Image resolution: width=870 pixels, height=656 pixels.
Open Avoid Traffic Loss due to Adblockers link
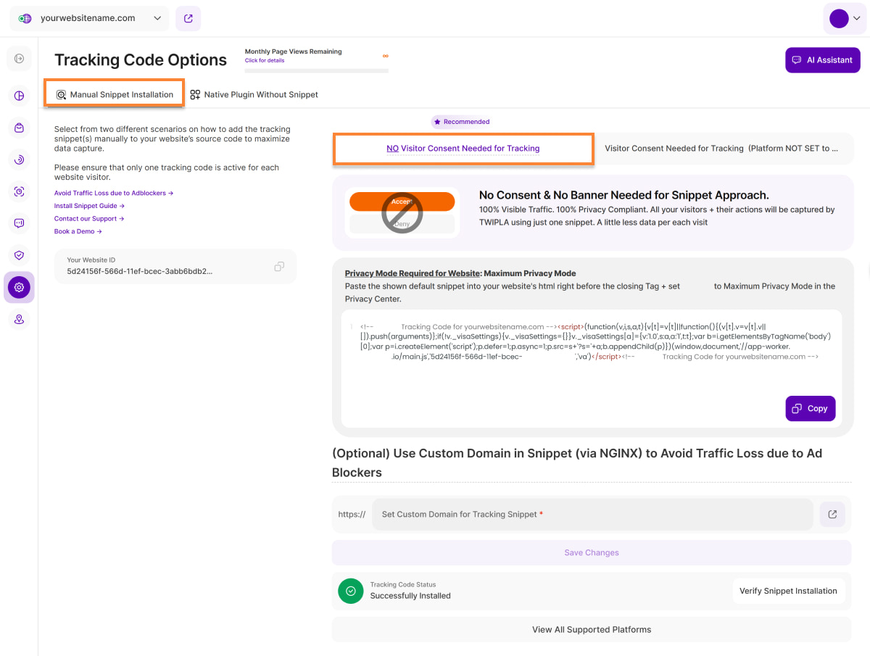click(113, 194)
